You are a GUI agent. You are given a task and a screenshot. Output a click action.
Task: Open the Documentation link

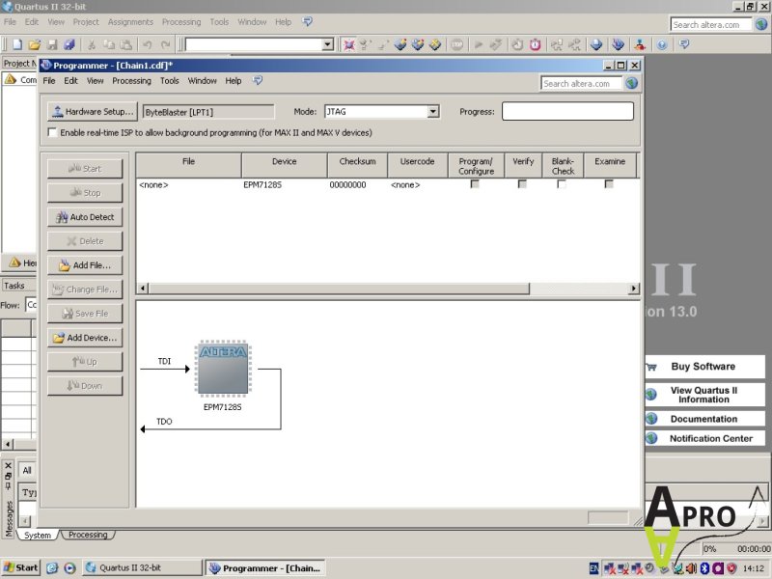703,419
